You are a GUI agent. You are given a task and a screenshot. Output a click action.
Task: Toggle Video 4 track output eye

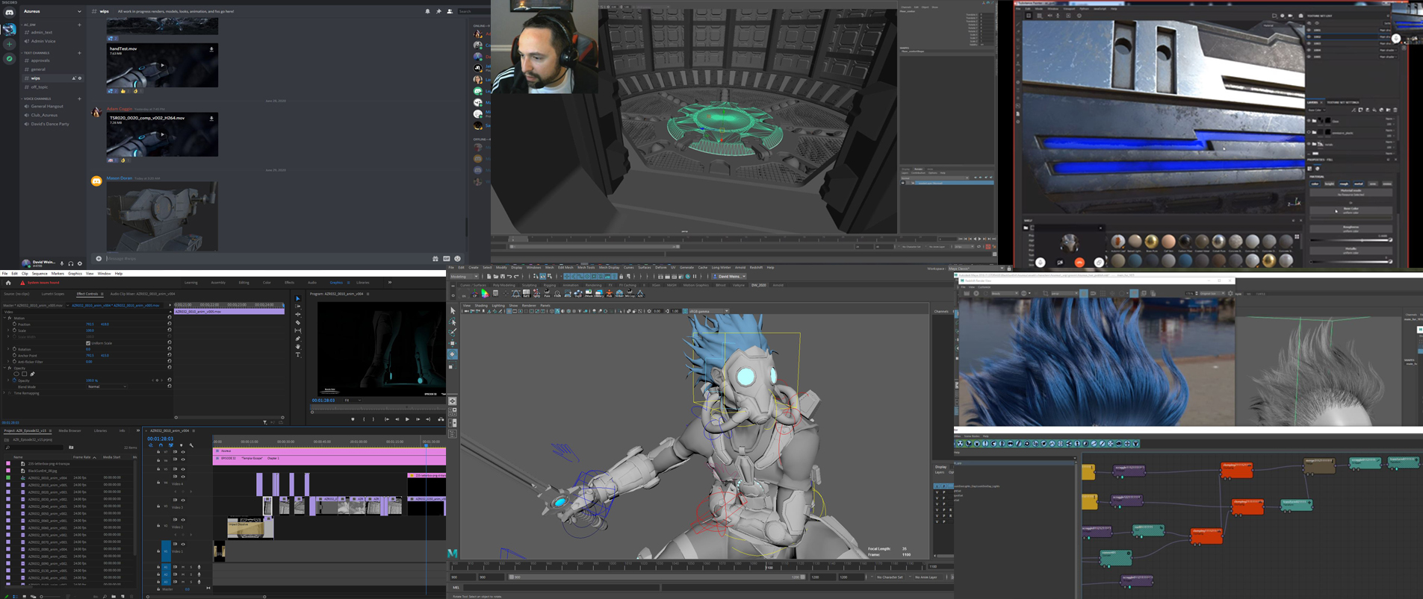click(x=183, y=477)
